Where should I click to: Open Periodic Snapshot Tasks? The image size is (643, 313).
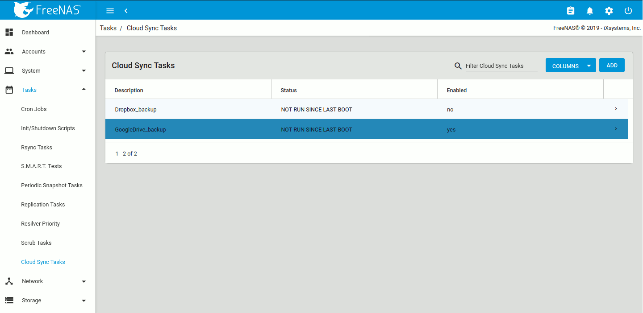[x=52, y=185]
